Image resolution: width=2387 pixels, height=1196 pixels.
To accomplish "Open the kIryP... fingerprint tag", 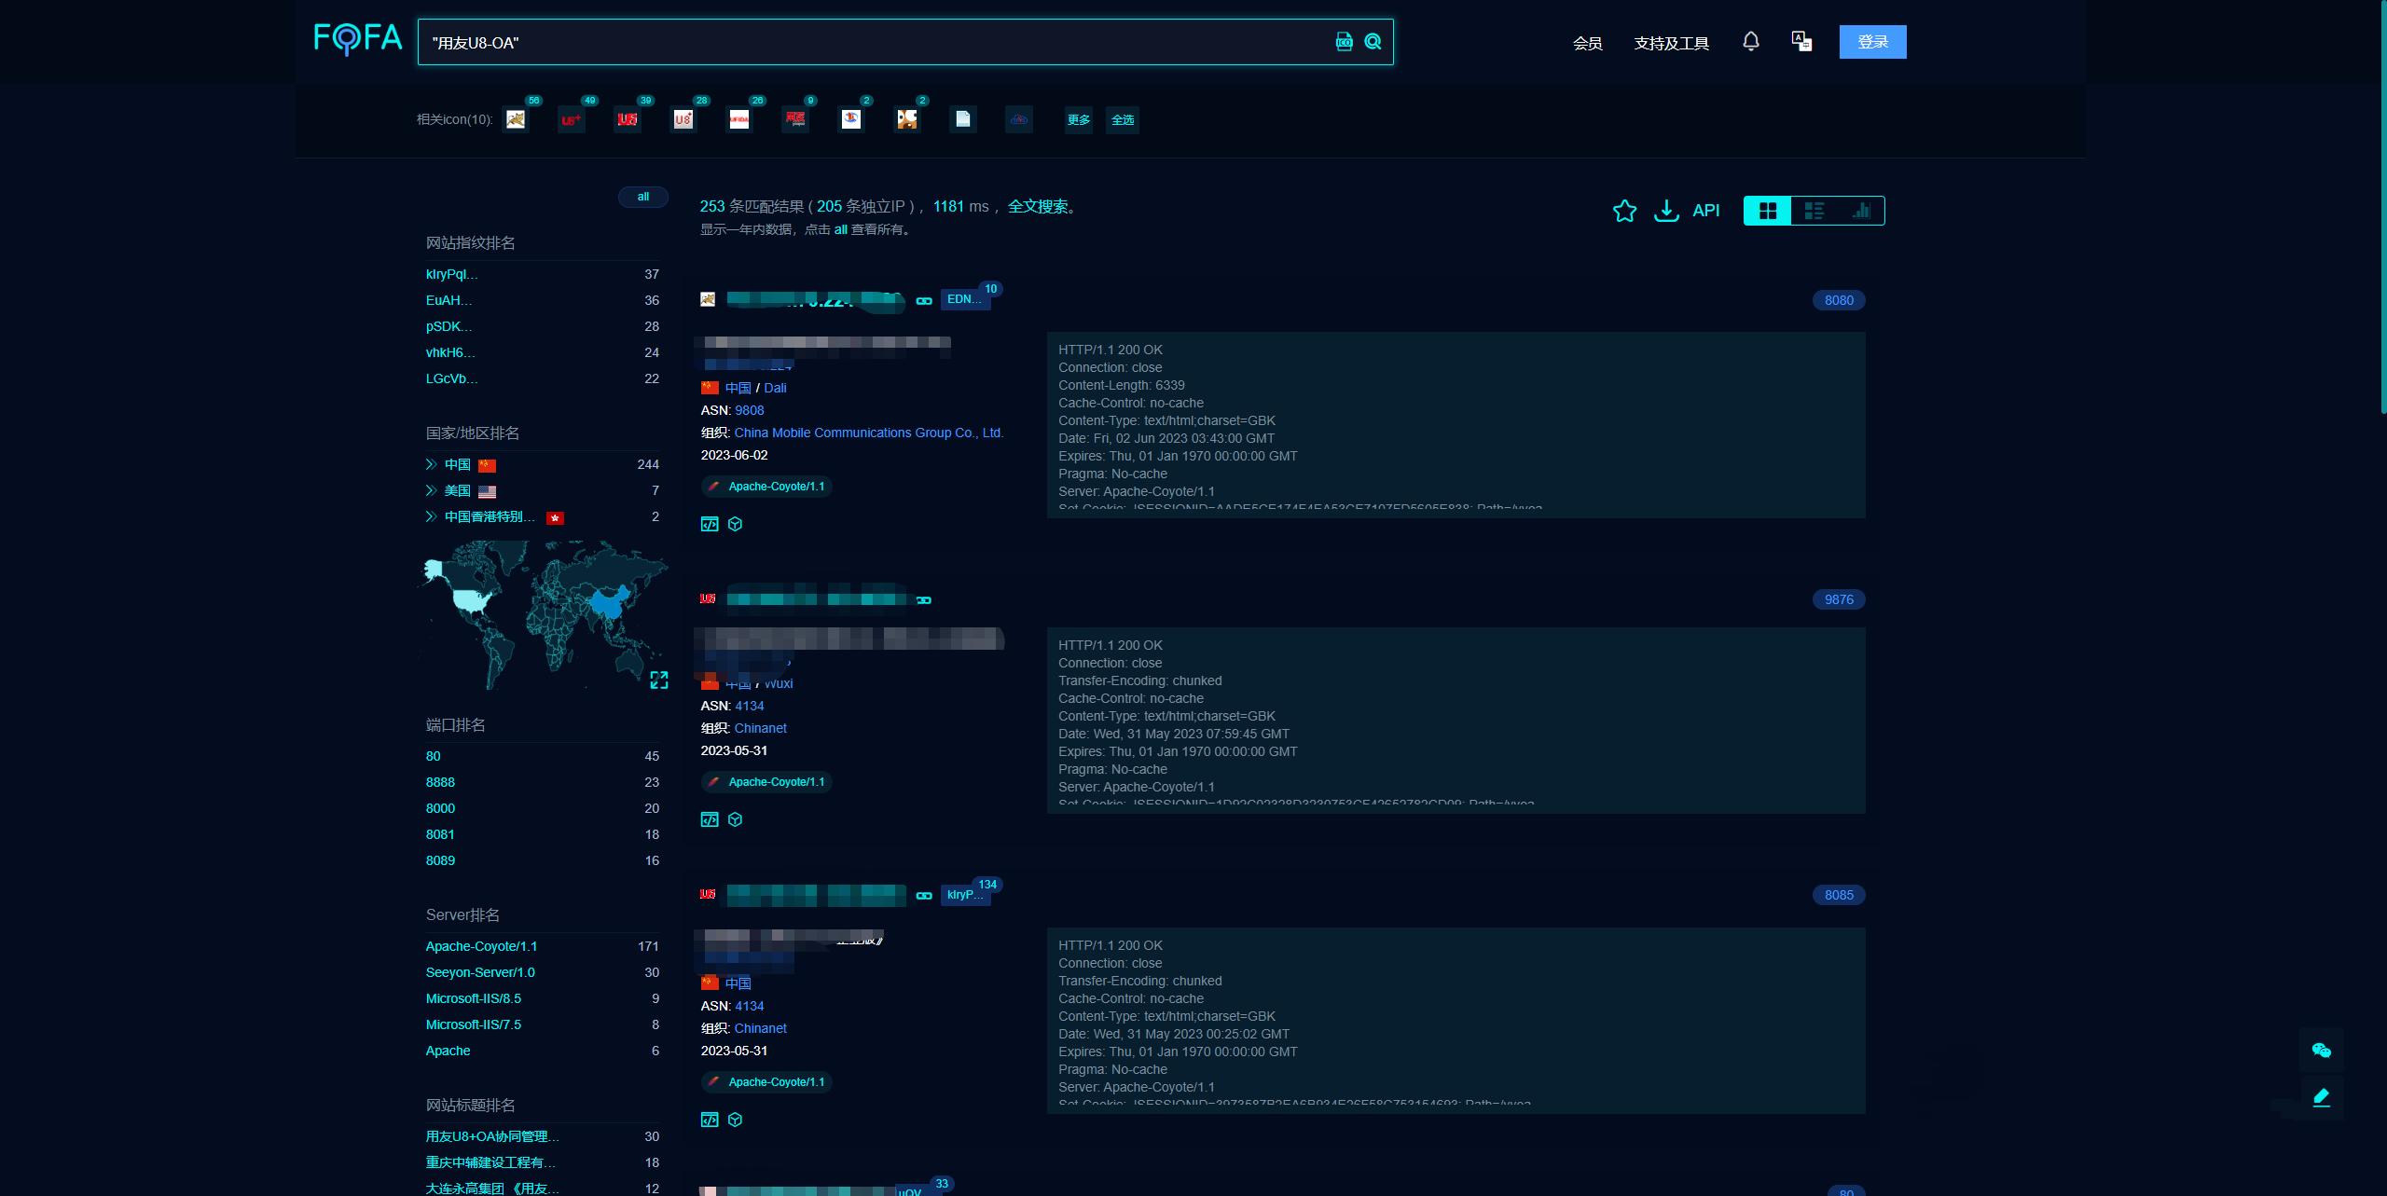I will point(964,895).
